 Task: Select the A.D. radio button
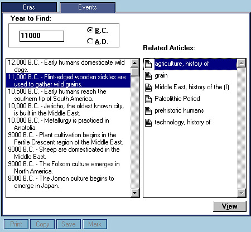[90, 41]
